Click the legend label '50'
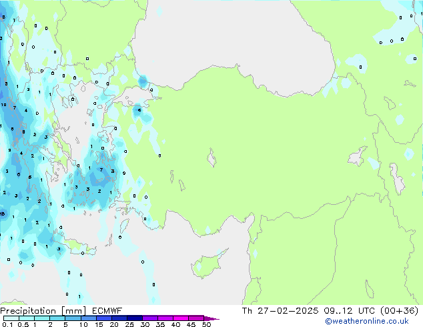This screenshot has width=423, height=327. click(x=206, y=324)
